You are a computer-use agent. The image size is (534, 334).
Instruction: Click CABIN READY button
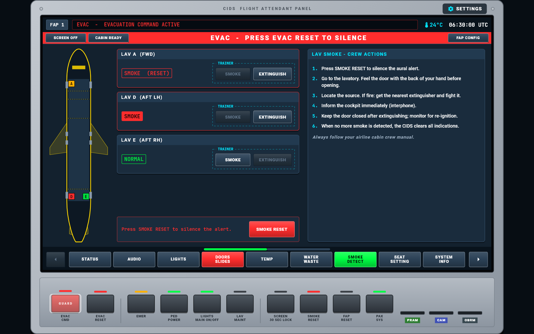[108, 38]
